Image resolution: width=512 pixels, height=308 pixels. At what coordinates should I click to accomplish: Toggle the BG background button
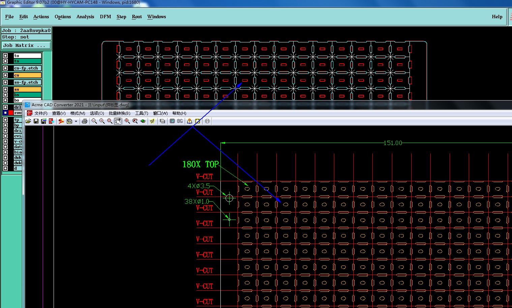coord(180,121)
